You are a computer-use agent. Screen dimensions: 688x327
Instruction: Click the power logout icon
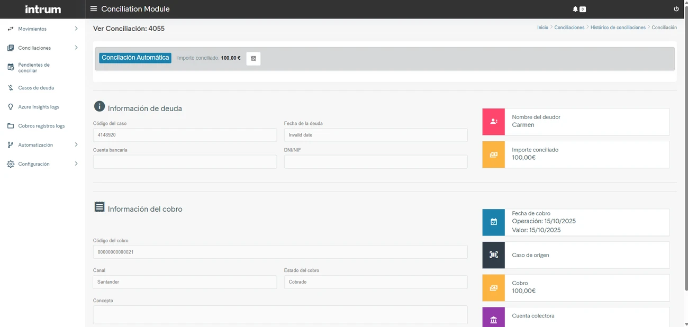click(676, 9)
